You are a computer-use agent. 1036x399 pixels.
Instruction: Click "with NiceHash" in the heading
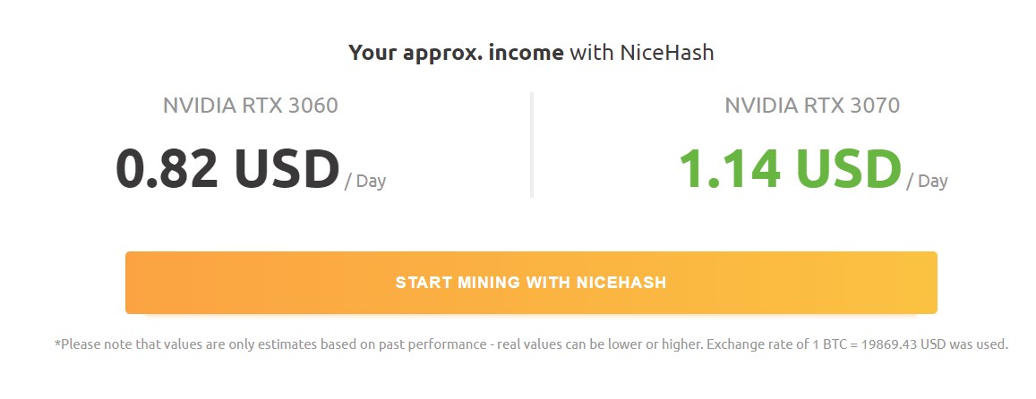pyautogui.click(x=642, y=52)
